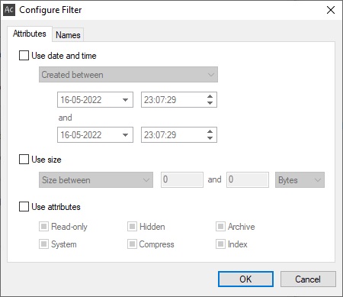Select the Attributes tab

pos(30,34)
